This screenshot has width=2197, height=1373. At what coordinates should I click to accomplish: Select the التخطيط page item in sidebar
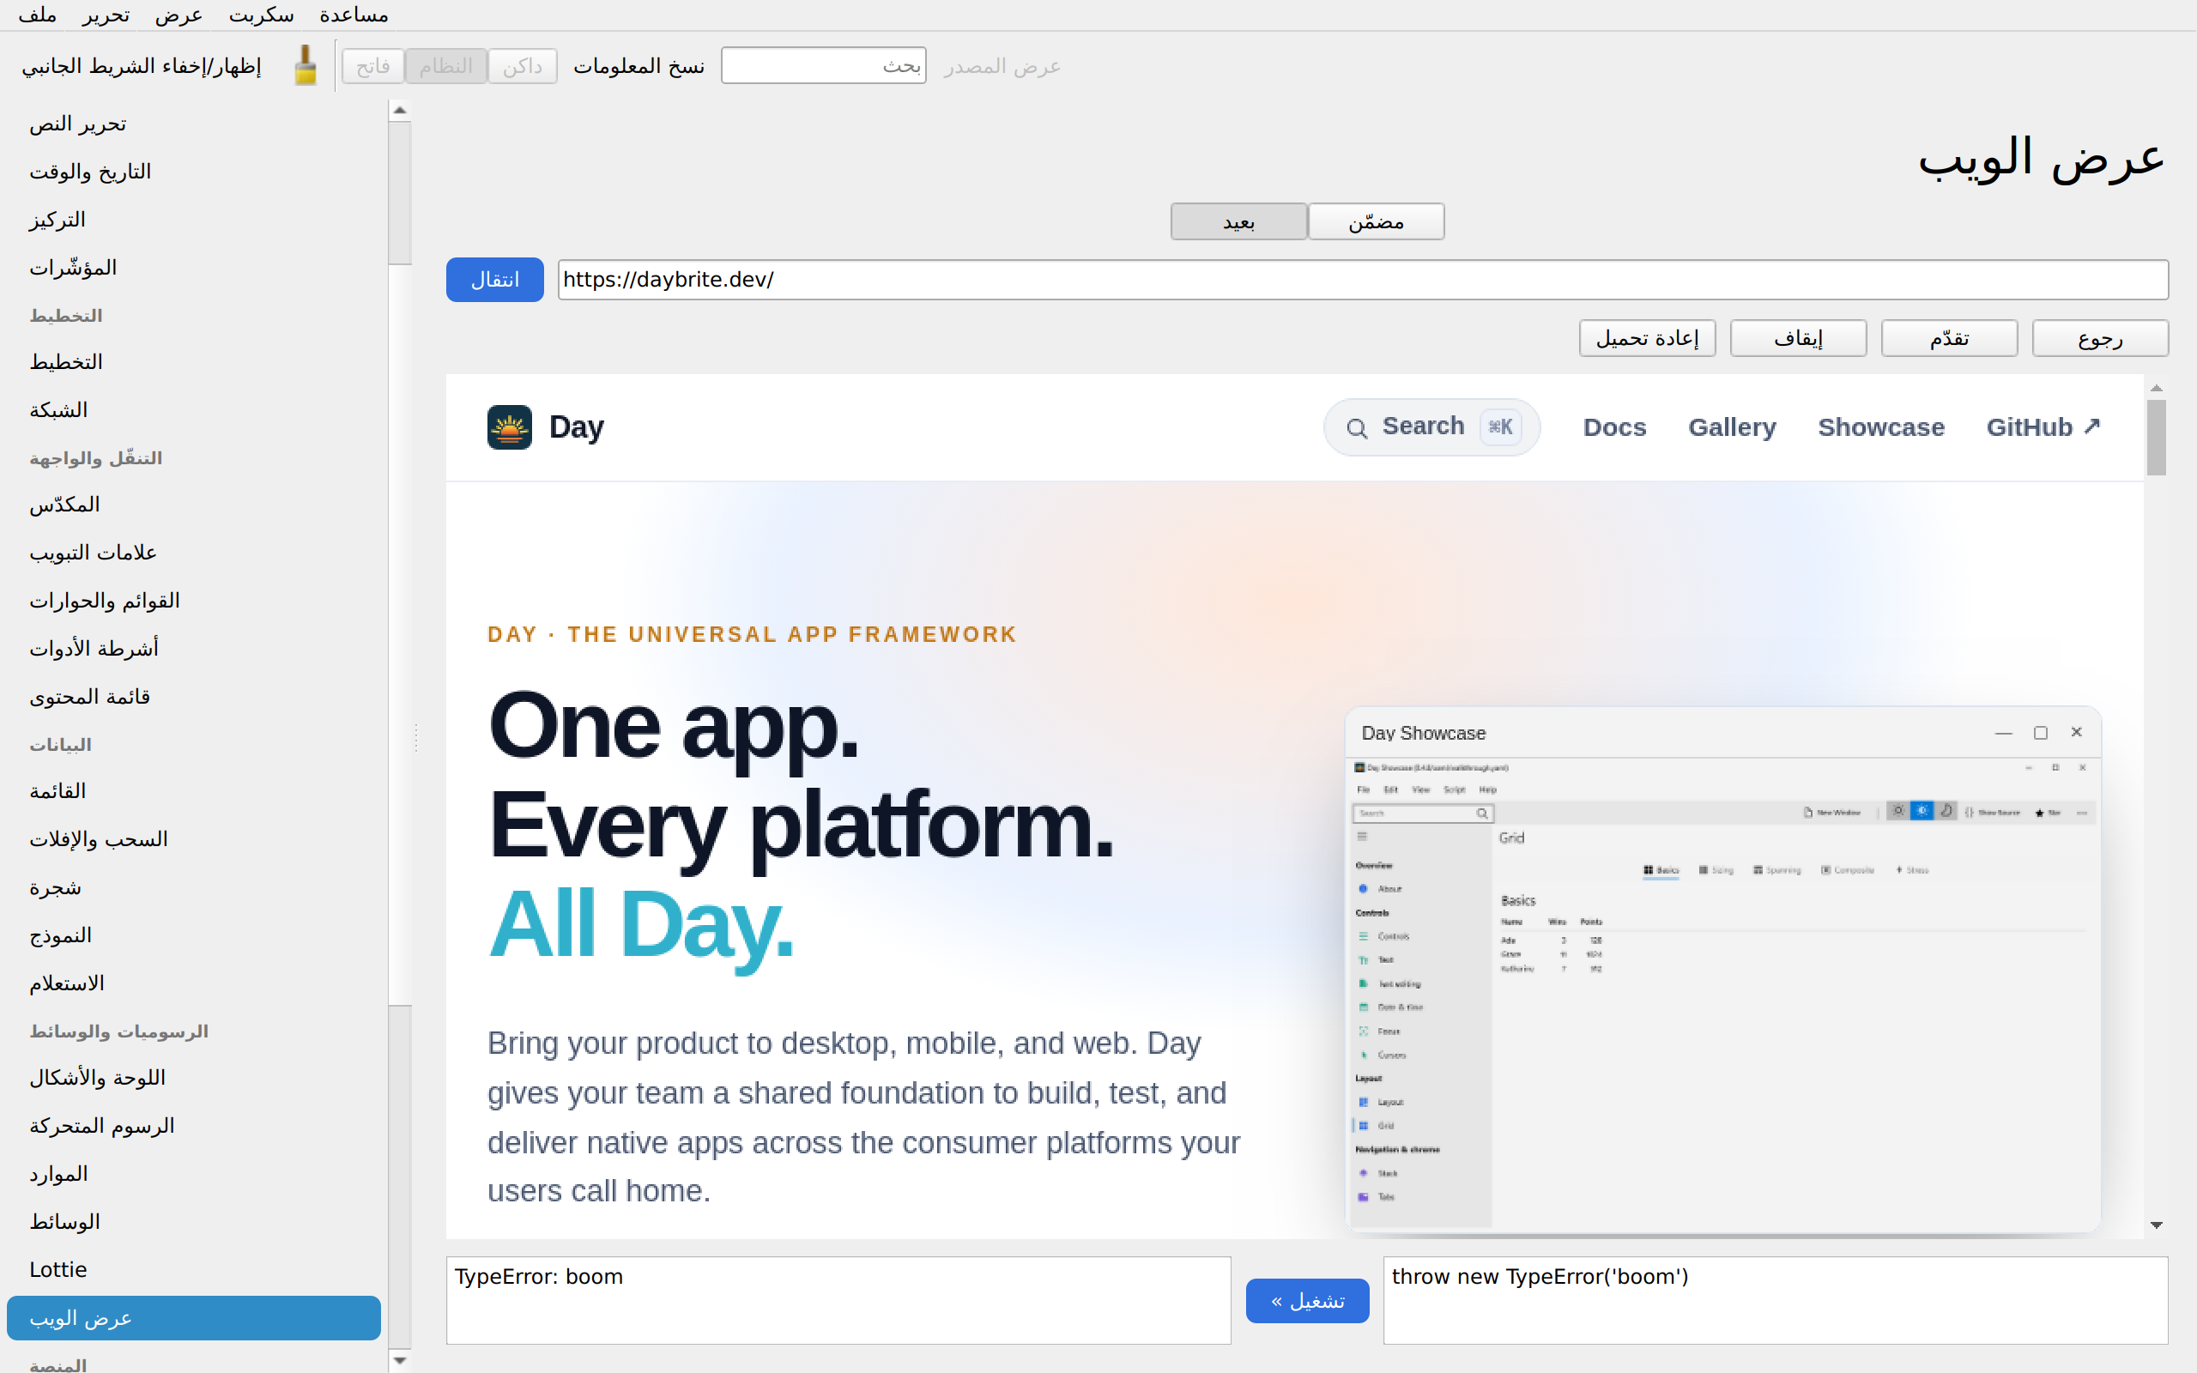(x=193, y=362)
